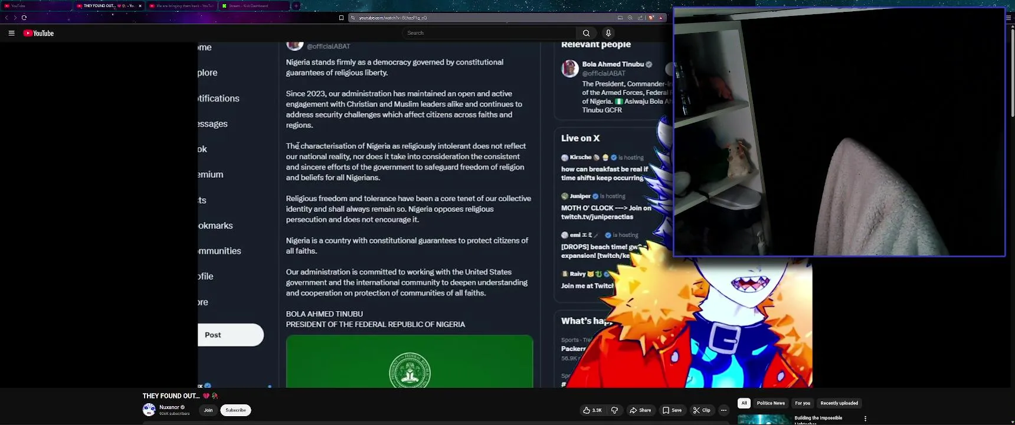Close the THEY FOUND OUT tab
The width and height of the screenshot is (1015, 425).
coord(140,6)
